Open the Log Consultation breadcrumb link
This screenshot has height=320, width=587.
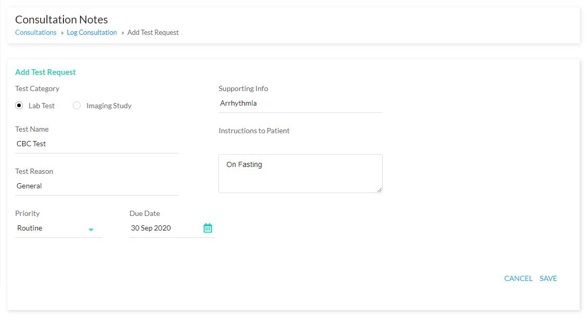92,33
